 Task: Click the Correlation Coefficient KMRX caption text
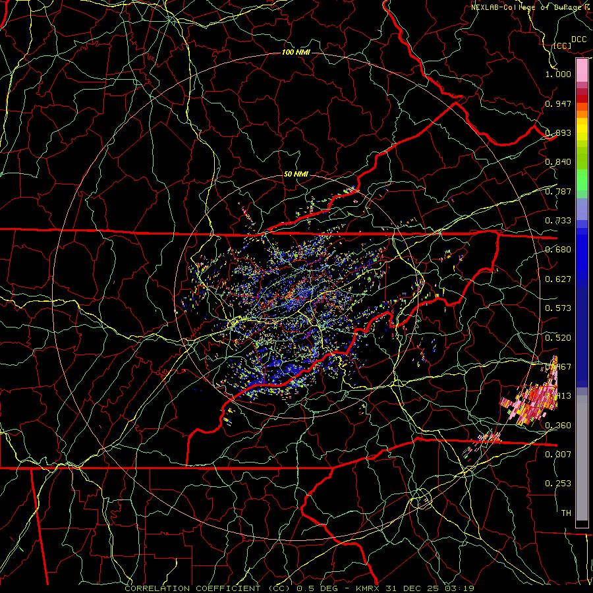click(x=299, y=588)
